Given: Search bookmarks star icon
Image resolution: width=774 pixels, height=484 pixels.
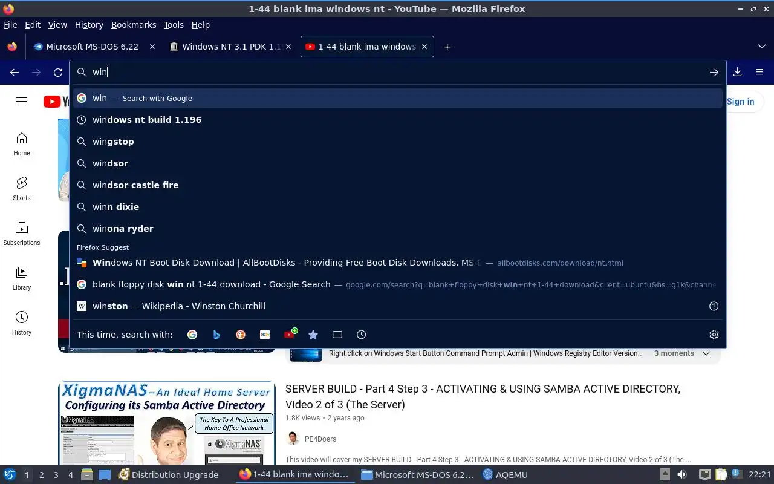Looking at the screenshot, I should 313,335.
